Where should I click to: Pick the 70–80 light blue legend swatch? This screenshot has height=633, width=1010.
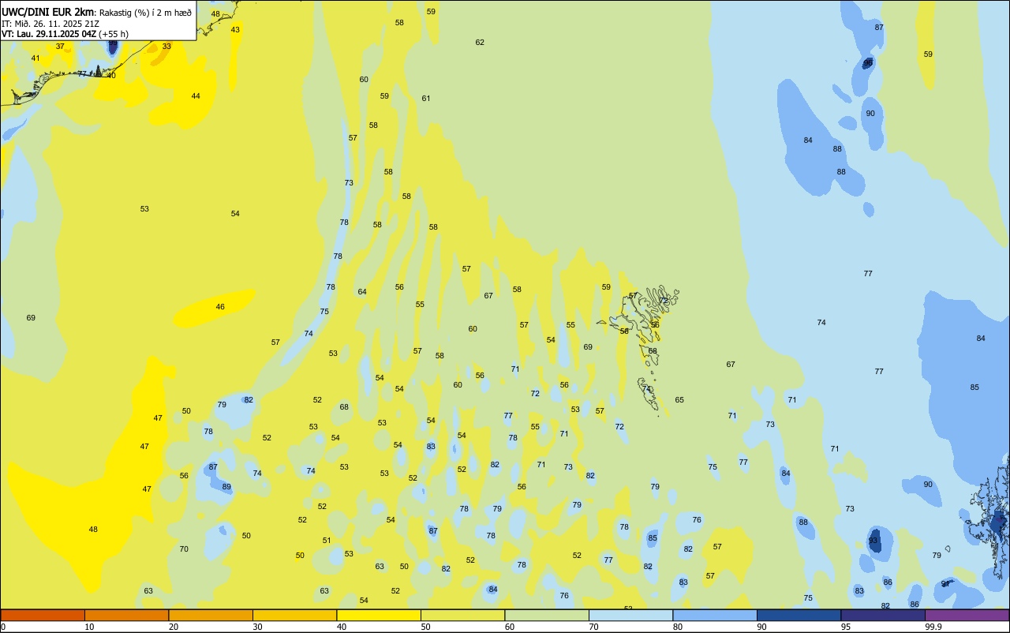(630, 615)
